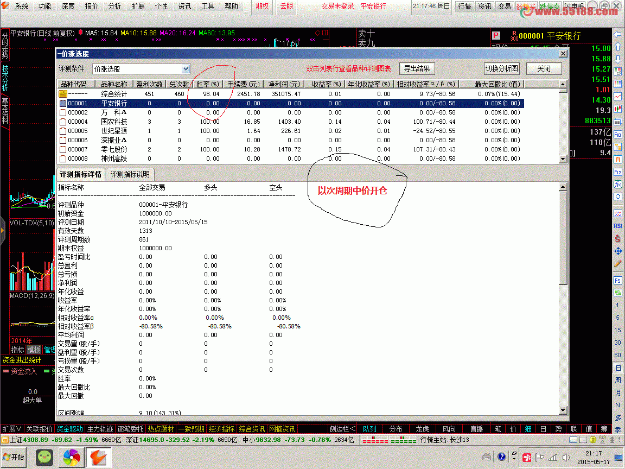Click the tree structure icon in right toolbar
Image resolution: width=625 pixels, height=469 pixels.
click(x=618, y=147)
